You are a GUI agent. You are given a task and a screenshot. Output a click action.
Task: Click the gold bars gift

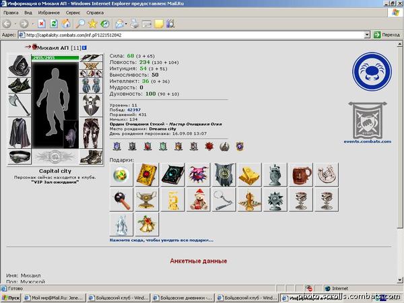click(249, 174)
